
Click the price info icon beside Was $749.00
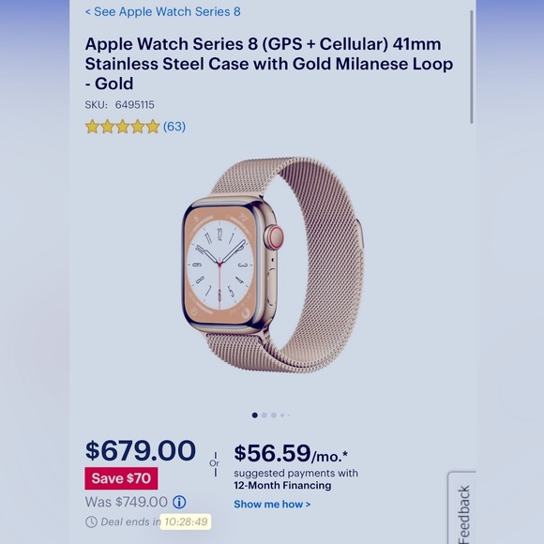click(x=179, y=502)
